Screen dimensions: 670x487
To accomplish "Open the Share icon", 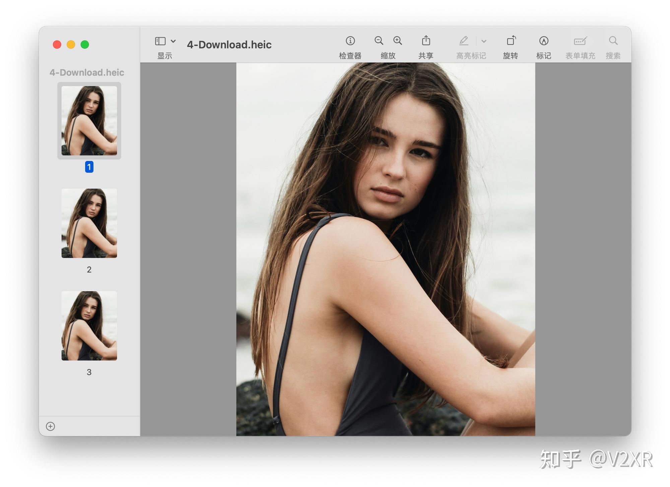I will coord(426,41).
